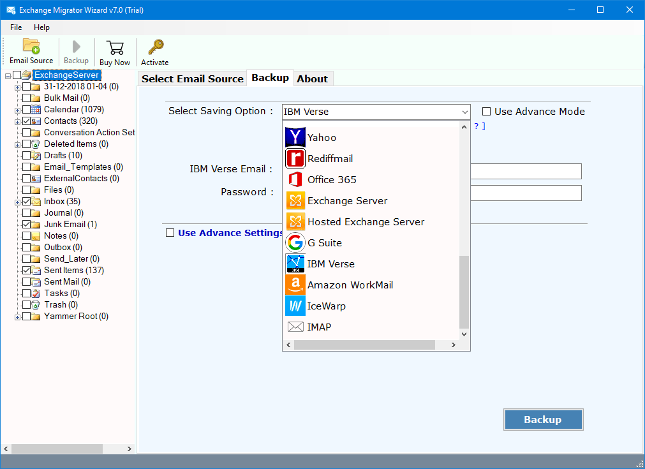Image resolution: width=645 pixels, height=469 pixels.
Task: Pick the Office 365 logo icon
Action: (295, 179)
